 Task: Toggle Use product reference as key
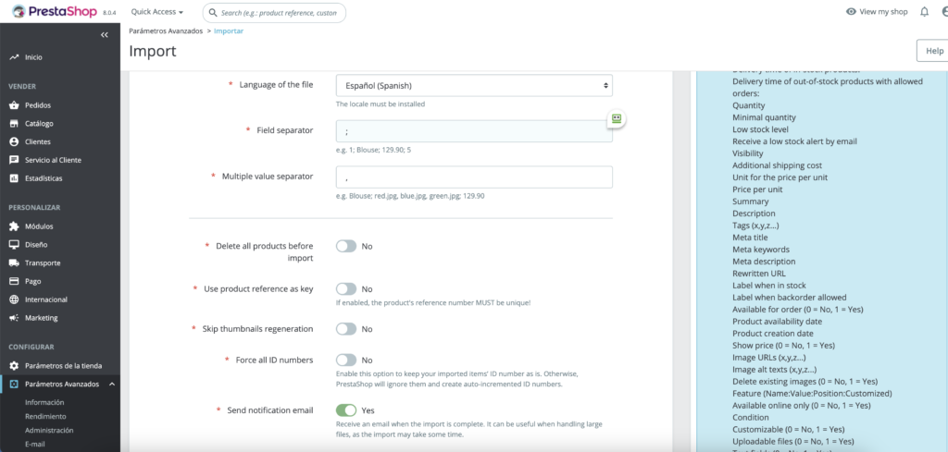click(x=346, y=289)
